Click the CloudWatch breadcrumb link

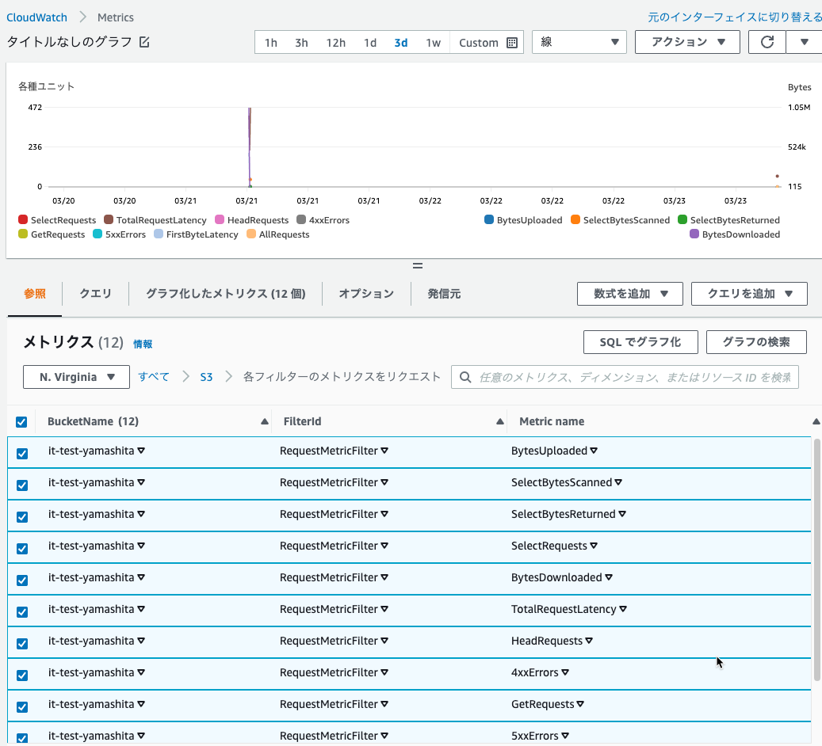[x=36, y=17]
